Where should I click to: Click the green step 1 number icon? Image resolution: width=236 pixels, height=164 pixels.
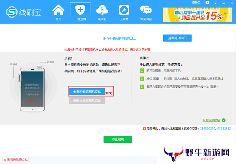pyautogui.click(x=142, y=70)
